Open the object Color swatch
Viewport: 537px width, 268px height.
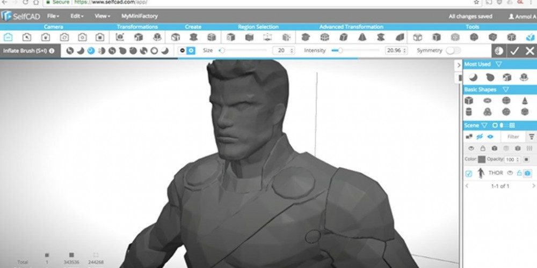(482, 160)
